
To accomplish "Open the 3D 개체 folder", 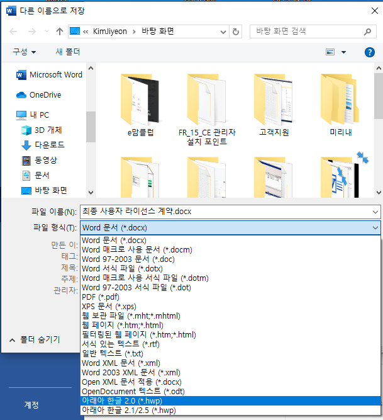I will (42, 130).
